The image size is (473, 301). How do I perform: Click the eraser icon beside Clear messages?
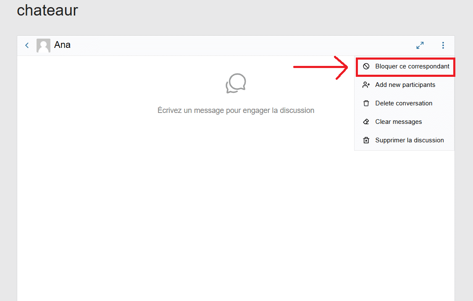[x=366, y=122]
